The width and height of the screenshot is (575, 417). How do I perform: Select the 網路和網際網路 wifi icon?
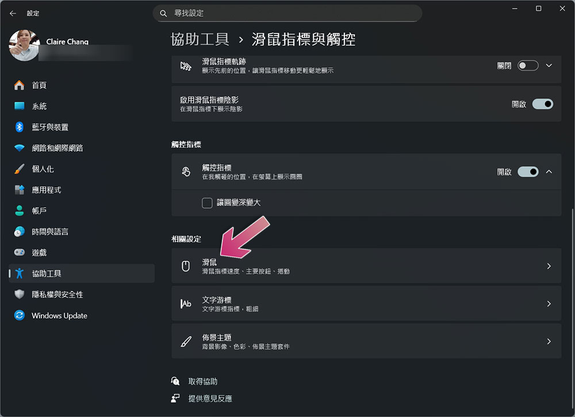(x=19, y=148)
